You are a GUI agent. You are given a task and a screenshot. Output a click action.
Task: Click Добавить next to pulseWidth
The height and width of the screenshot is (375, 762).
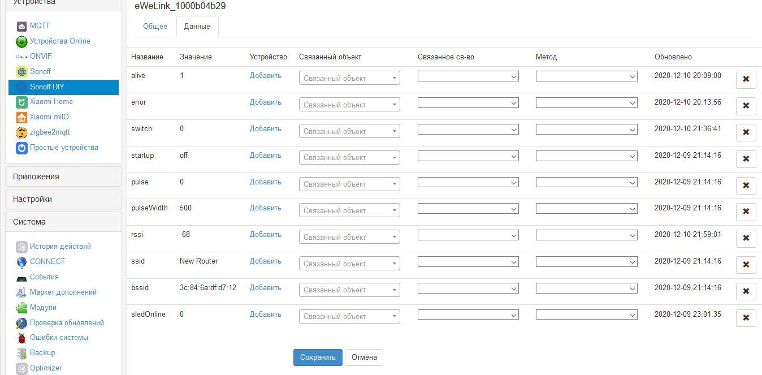tap(265, 208)
